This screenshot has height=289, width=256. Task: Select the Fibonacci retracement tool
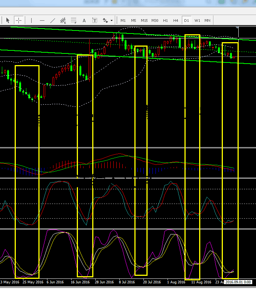click(x=73, y=20)
